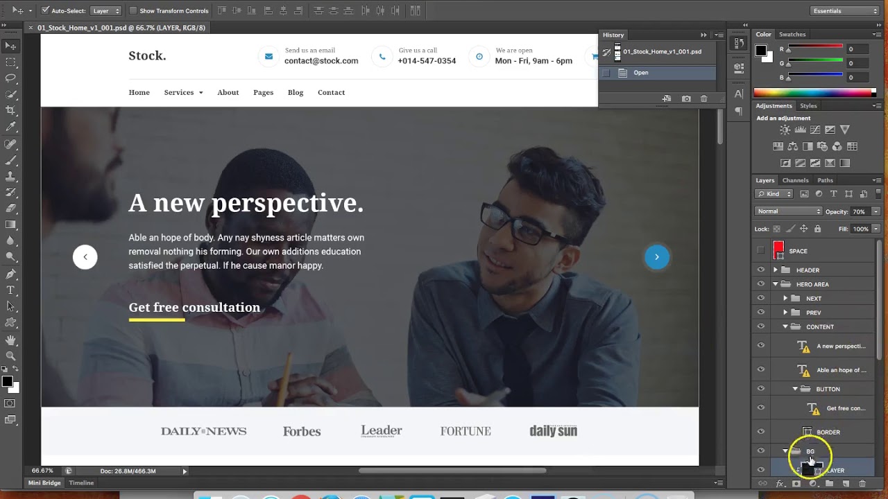Image resolution: width=888 pixels, height=499 pixels.
Task: Open the Styles tab
Action: tap(808, 105)
